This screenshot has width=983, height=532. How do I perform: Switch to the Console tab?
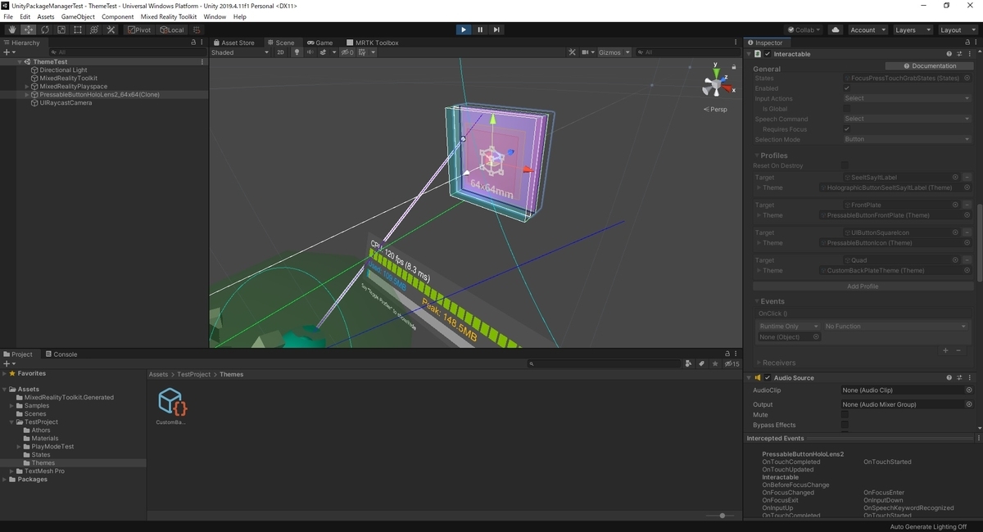tap(61, 354)
